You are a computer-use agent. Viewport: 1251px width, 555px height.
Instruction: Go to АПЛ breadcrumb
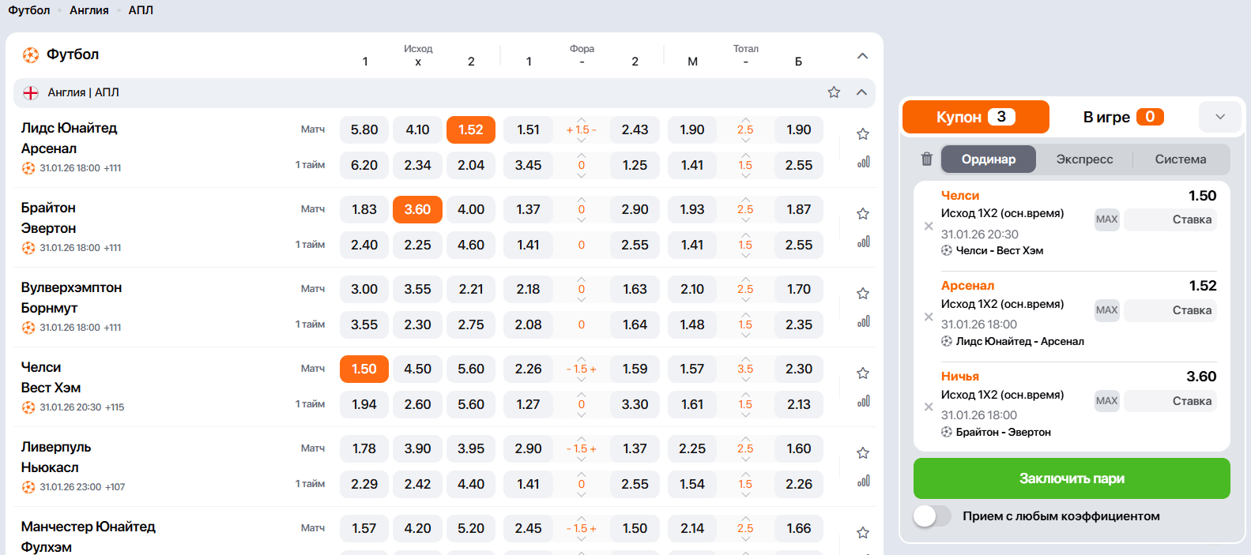[x=141, y=10]
